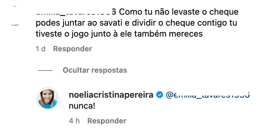The height and width of the screenshot is (138, 269).
Task: Click the blue verified badge
Action: coord(159,95)
